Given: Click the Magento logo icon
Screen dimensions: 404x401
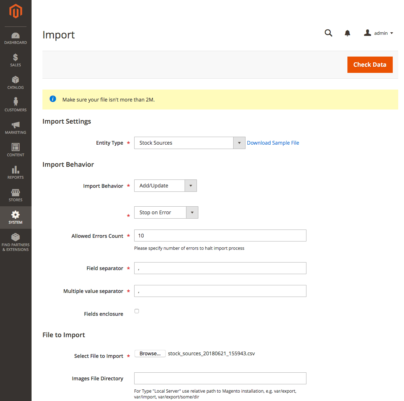Looking at the screenshot, I should pyautogui.click(x=16, y=11).
